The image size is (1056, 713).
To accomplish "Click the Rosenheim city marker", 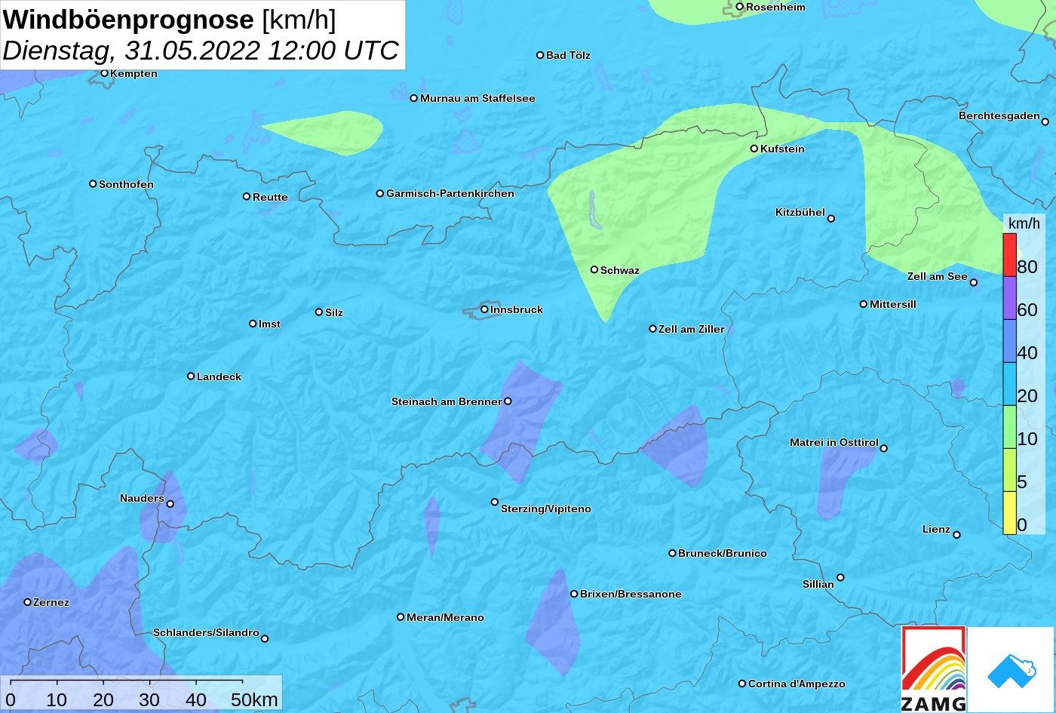I will click(740, 7).
